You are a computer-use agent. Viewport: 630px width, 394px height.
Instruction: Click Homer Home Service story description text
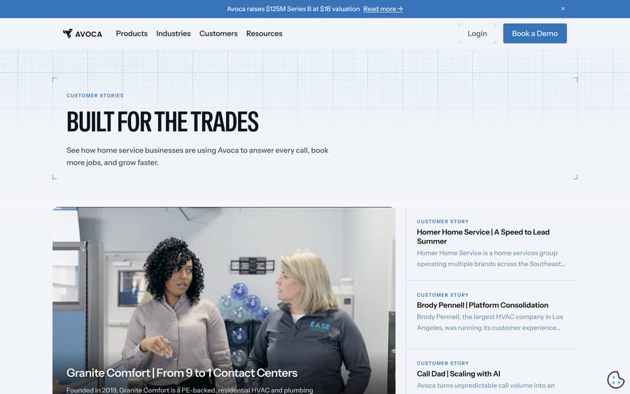[x=491, y=259]
